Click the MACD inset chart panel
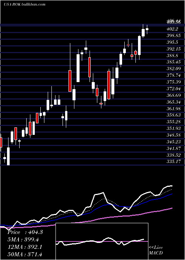 tap(102, 241)
